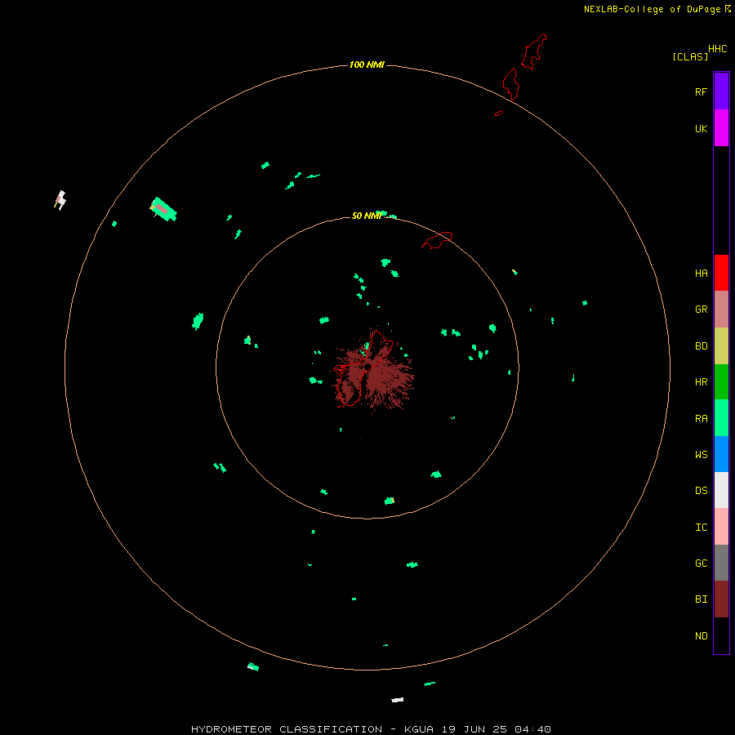Image resolution: width=735 pixels, height=735 pixels.
Task: Click the DS white legend swatch
Action: pos(721,490)
